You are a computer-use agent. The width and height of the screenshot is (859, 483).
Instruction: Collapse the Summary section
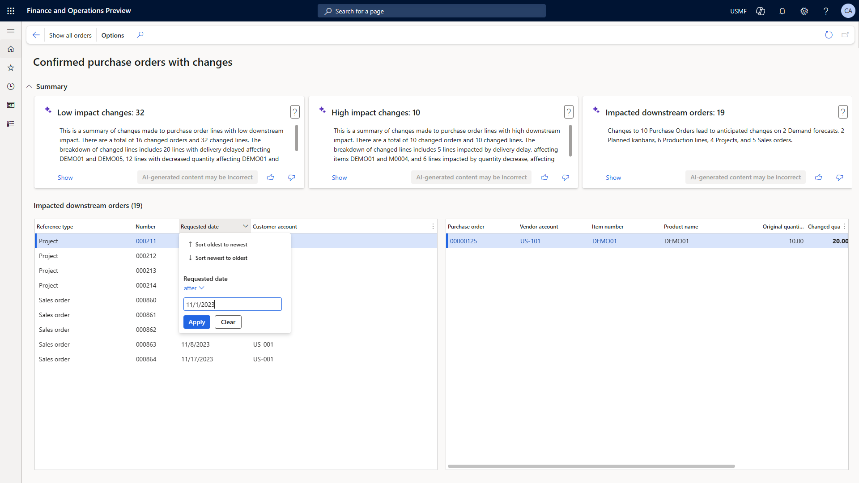[29, 86]
